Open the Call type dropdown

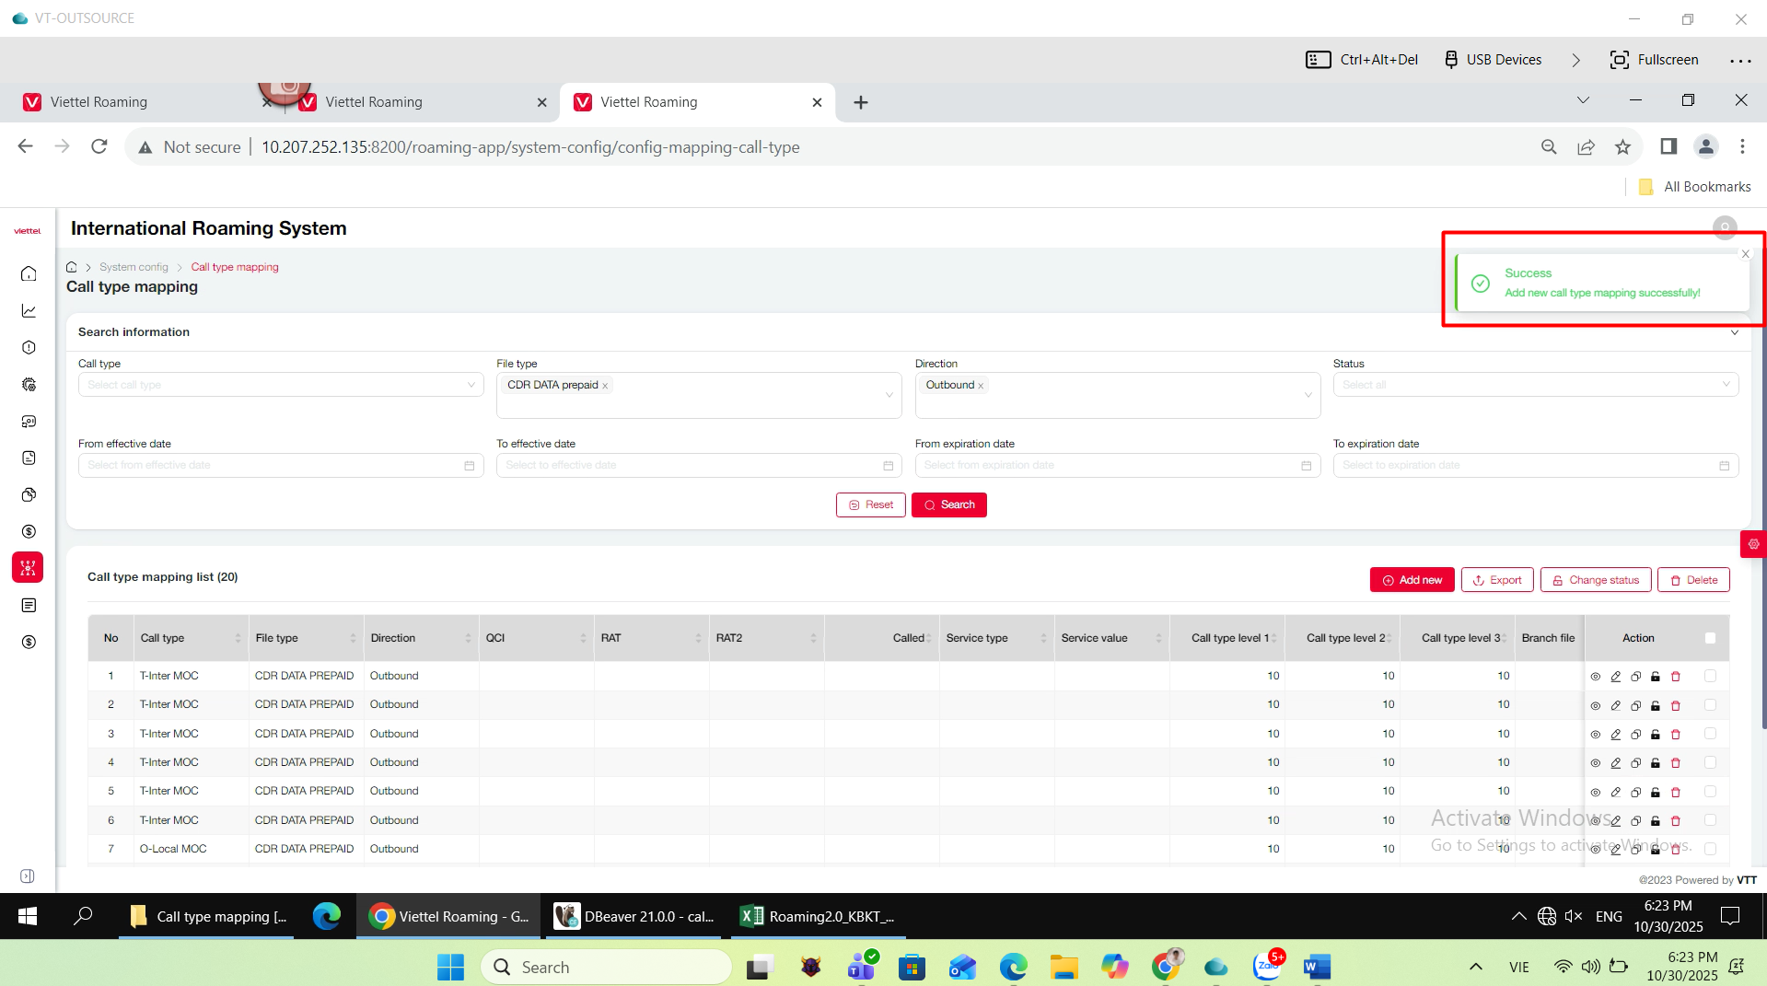(281, 385)
